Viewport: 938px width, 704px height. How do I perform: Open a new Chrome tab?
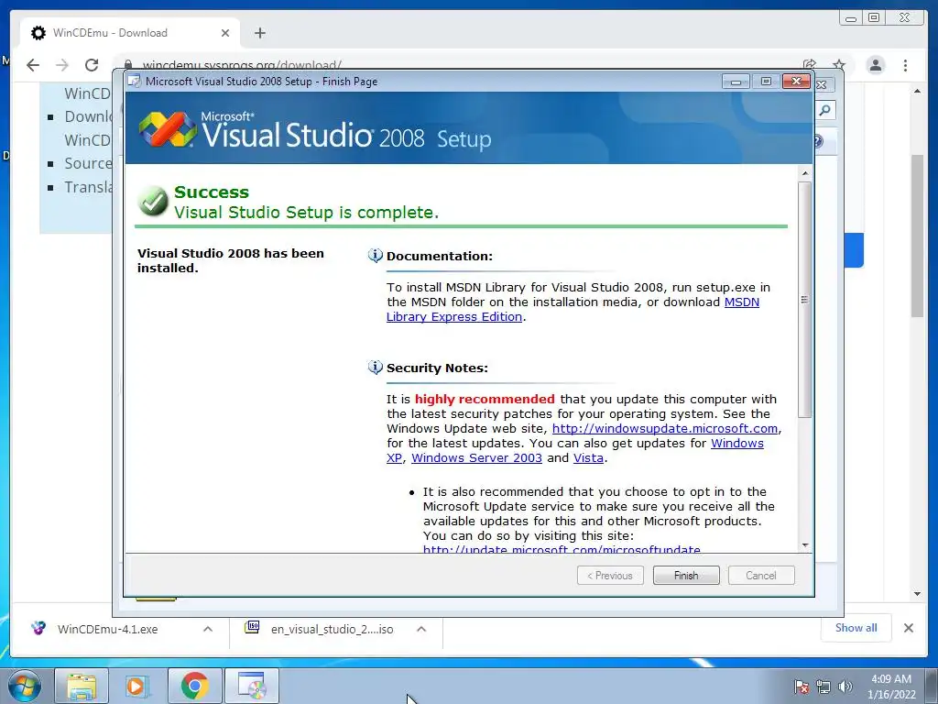pos(259,33)
